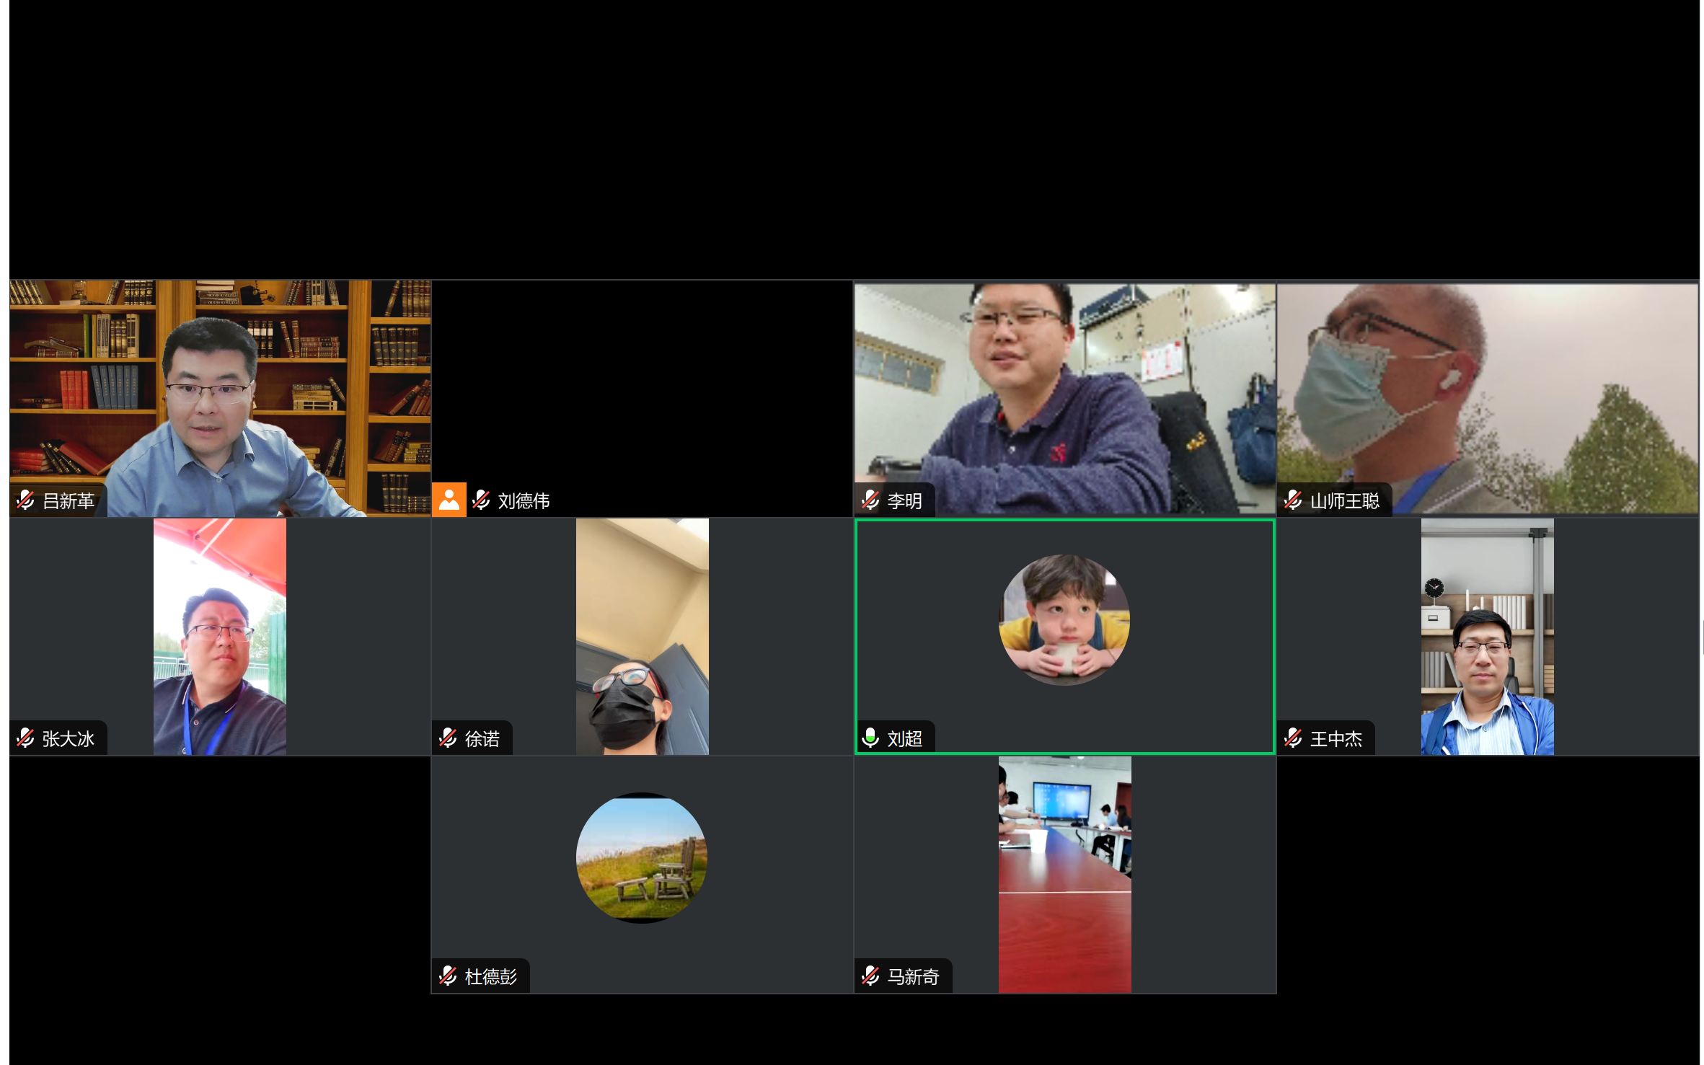Click muted microphone icon beside 马新奇
1704x1065 pixels.
point(871,976)
